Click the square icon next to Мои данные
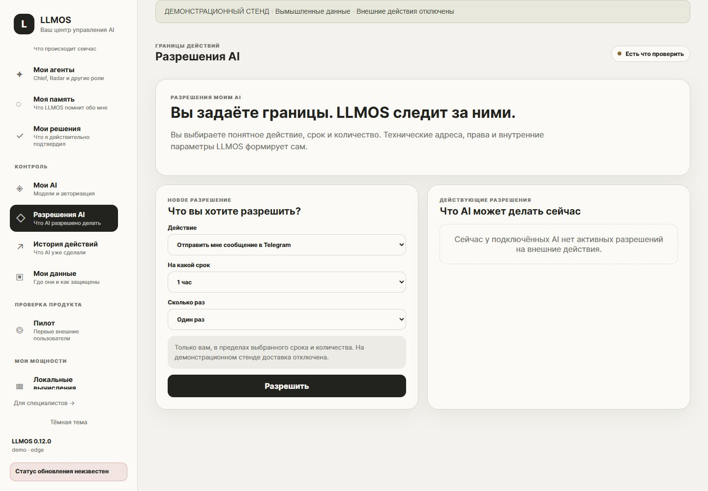The width and height of the screenshot is (708, 491). [20, 277]
